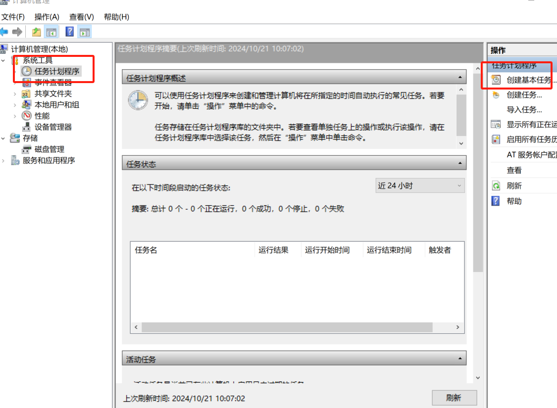The image size is (557, 408).
Task: Click the 服务和应用程序 icon
Action: pos(15,160)
